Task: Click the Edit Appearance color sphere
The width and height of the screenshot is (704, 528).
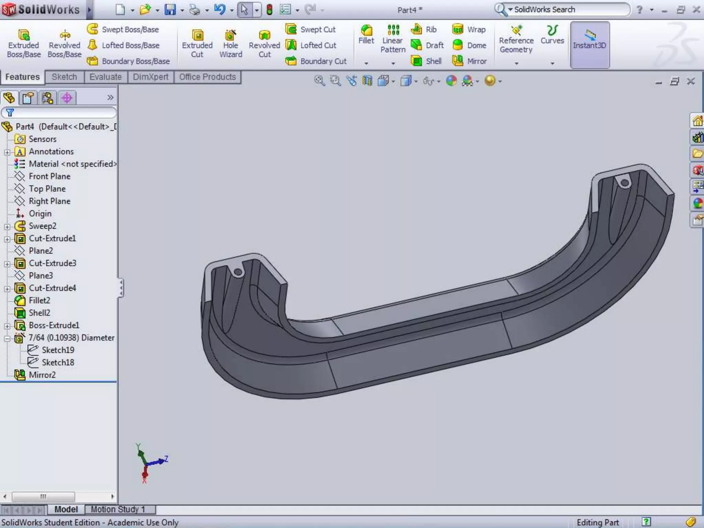Action: point(451,81)
